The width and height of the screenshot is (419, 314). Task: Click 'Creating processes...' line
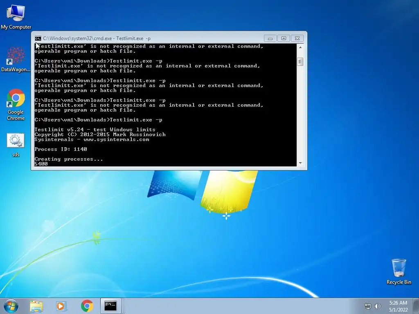click(69, 159)
